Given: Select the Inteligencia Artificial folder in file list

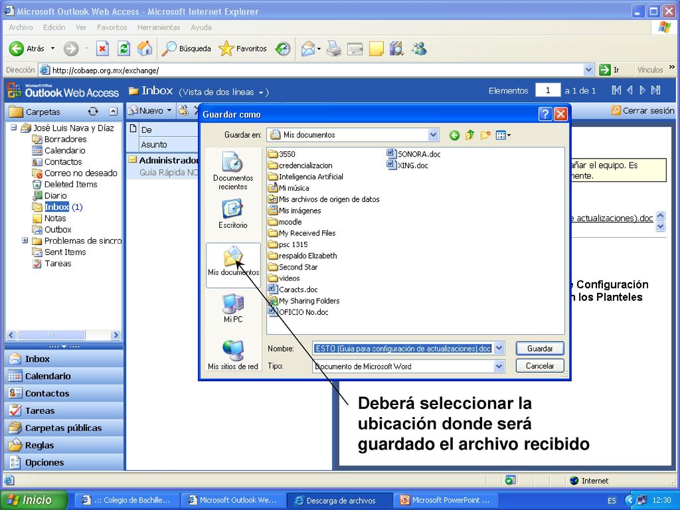Looking at the screenshot, I should point(305,177).
